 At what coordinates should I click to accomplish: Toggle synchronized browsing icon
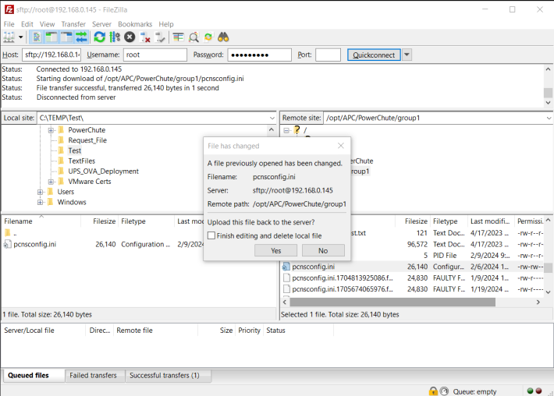(x=208, y=37)
